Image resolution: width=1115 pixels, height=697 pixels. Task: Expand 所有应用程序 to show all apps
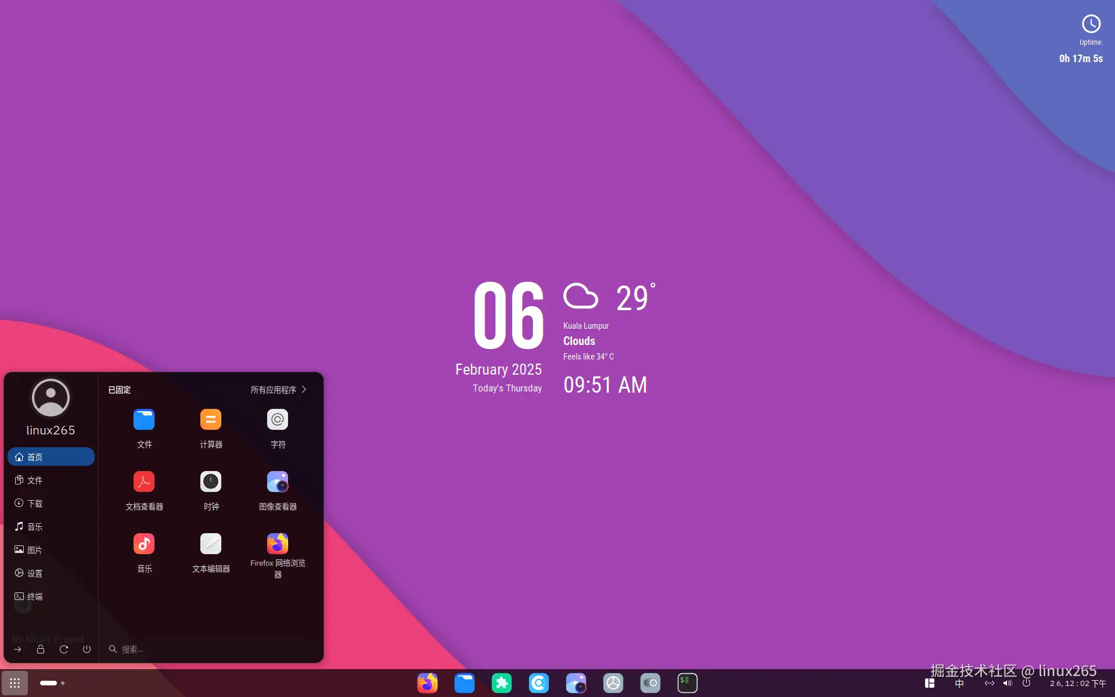point(278,390)
